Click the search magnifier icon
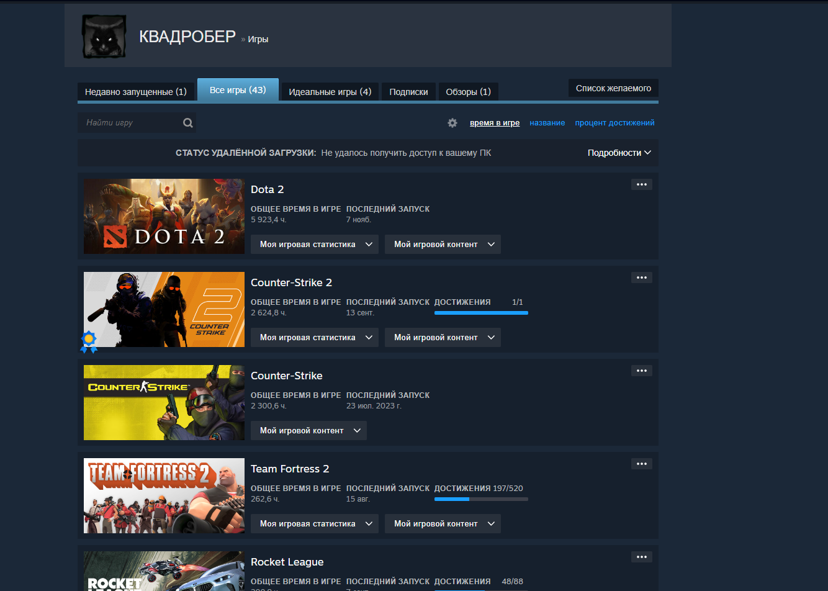This screenshot has height=591, width=828. tap(187, 123)
